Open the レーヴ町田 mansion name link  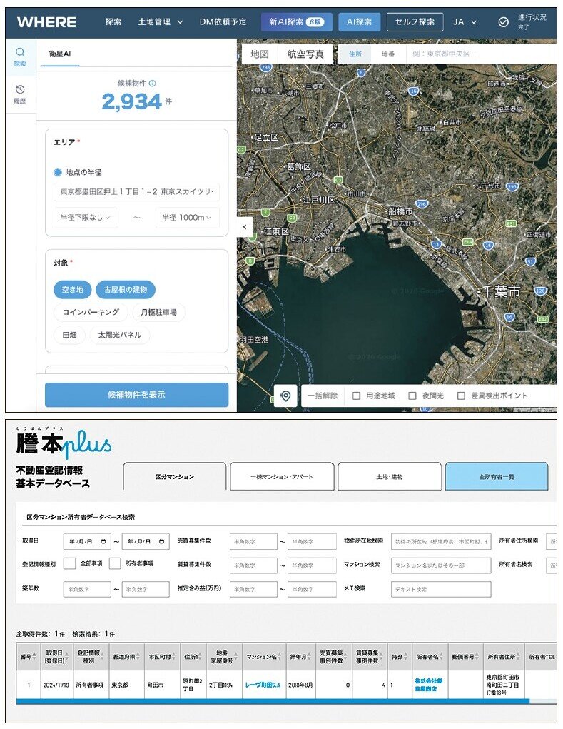pyautogui.click(x=262, y=685)
